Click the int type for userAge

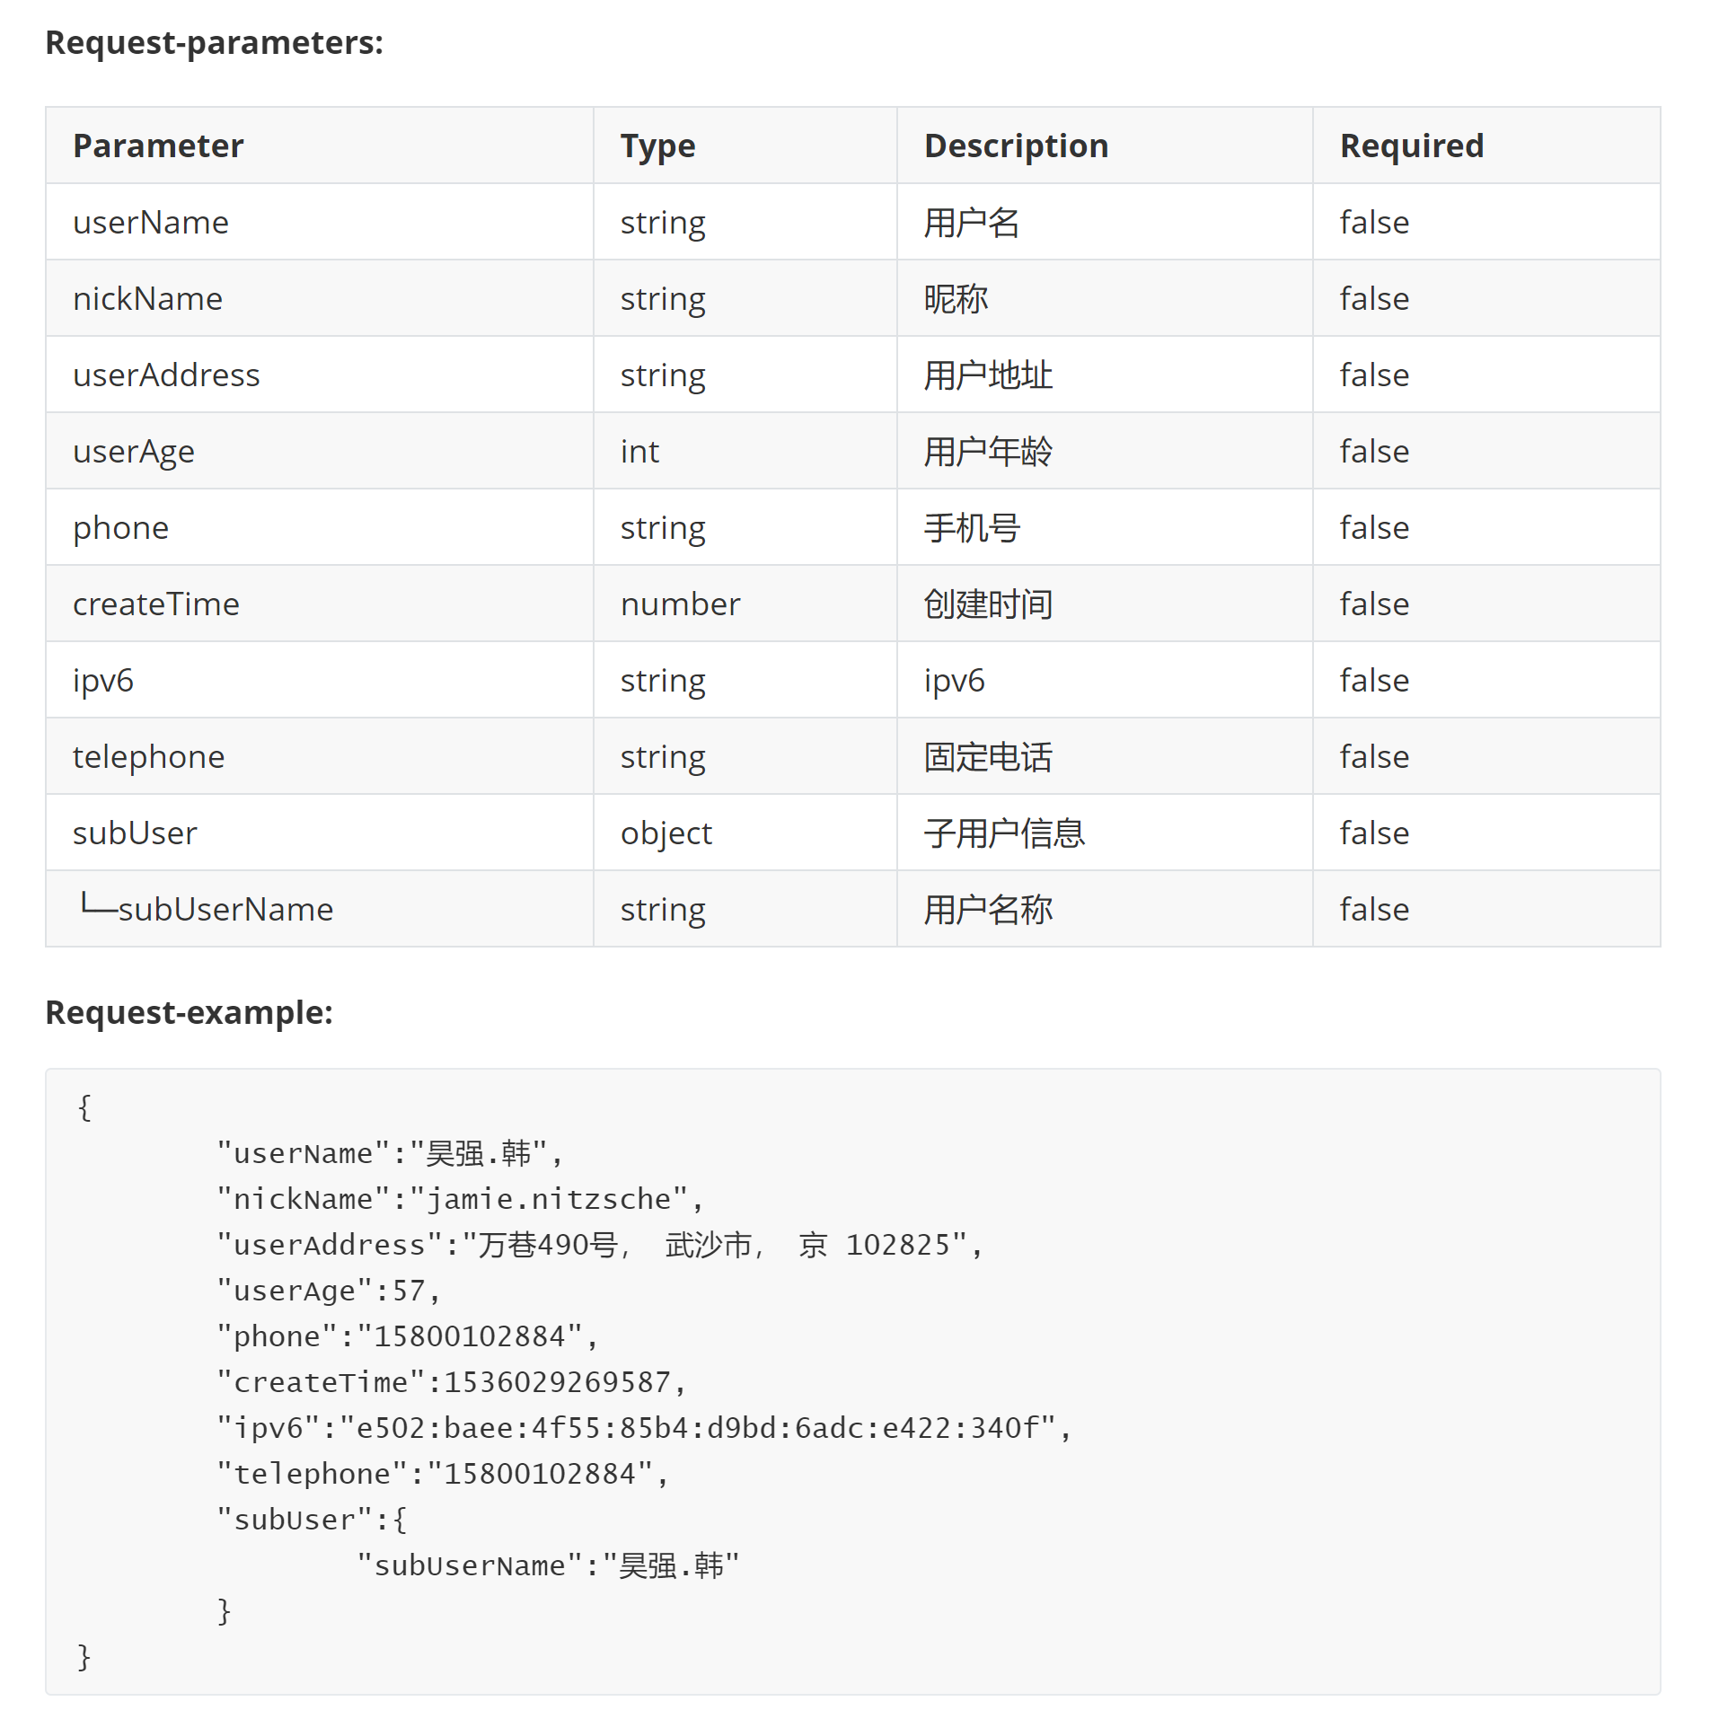click(x=639, y=451)
